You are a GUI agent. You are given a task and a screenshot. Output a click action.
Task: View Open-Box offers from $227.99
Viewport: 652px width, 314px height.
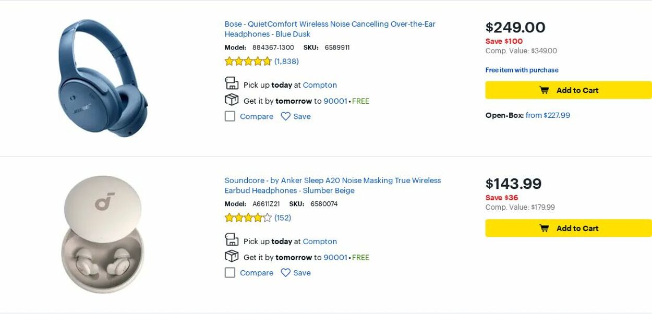coord(548,115)
